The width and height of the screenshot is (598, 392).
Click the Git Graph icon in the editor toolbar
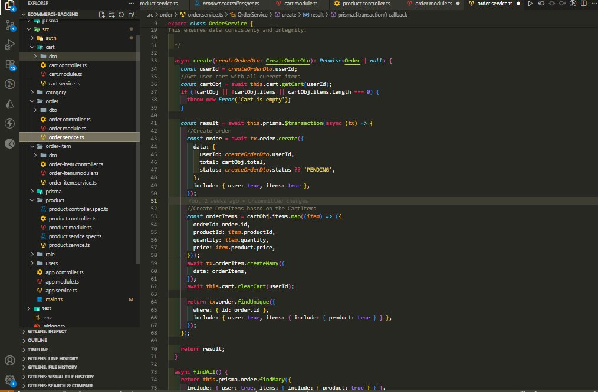coord(573,4)
